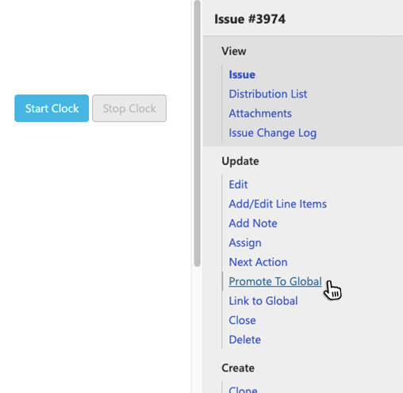
Task: Click the Issue #3974 heading
Action: 250,19
